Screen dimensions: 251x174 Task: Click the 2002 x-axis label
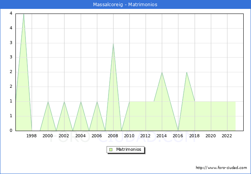coord(64,136)
